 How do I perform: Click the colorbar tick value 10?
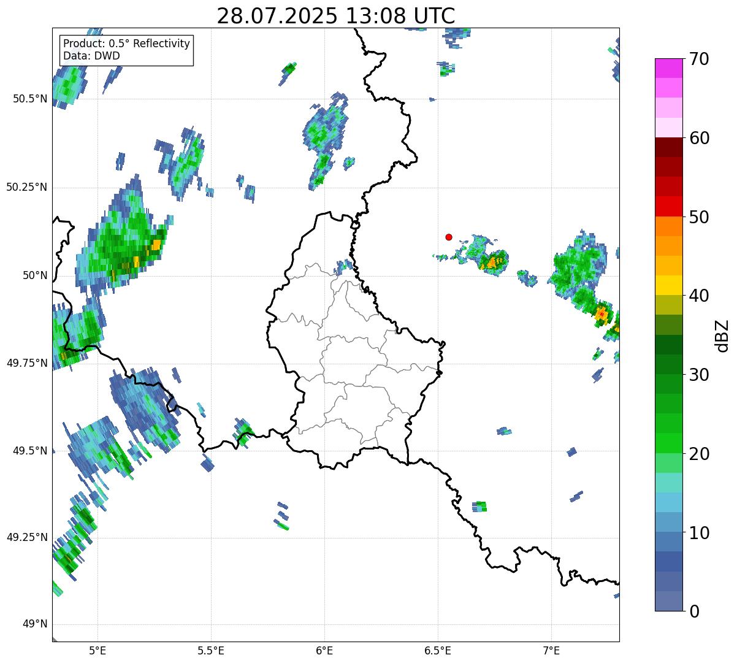(699, 533)
